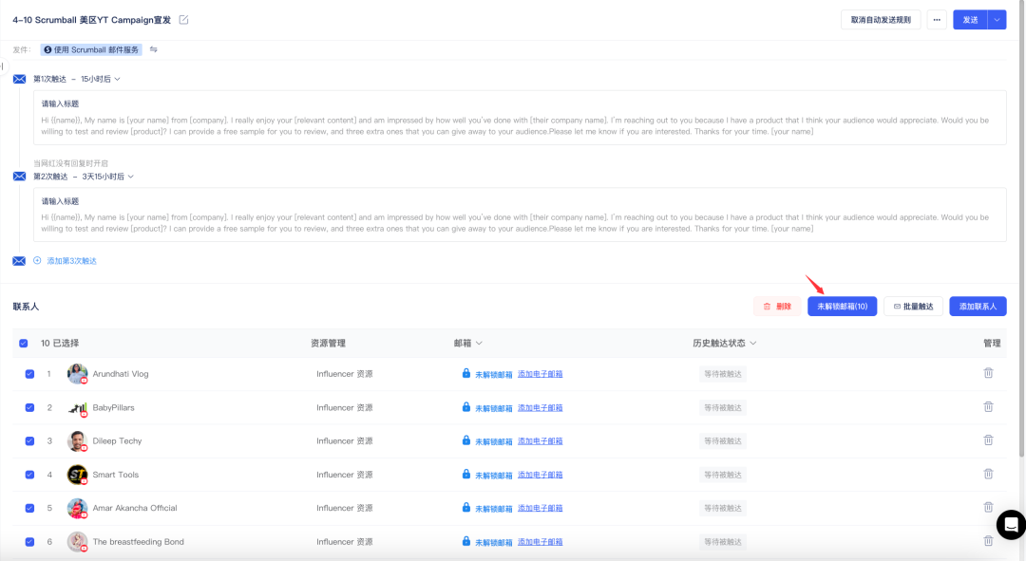Click trash icon for Dileep Techy row

[988, 440]
